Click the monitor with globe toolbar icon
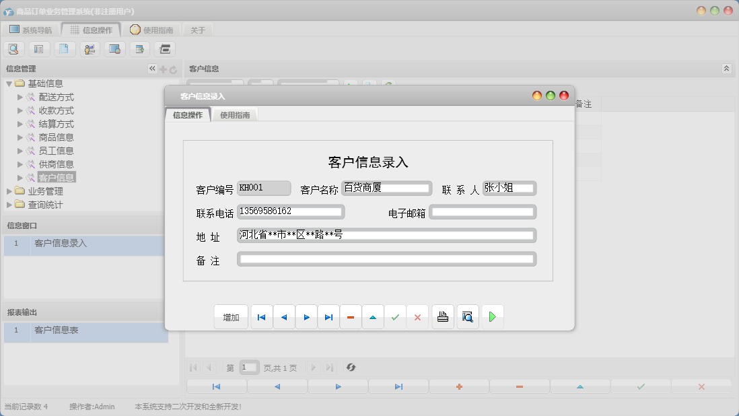Viewport: 739px width, 416px height. click(114, 48)
